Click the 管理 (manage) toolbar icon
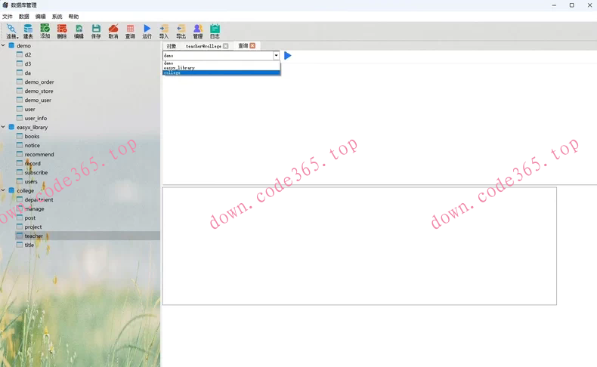 tap(197, 31)
